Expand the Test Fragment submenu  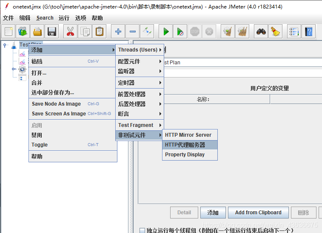[x=140, y=125]
